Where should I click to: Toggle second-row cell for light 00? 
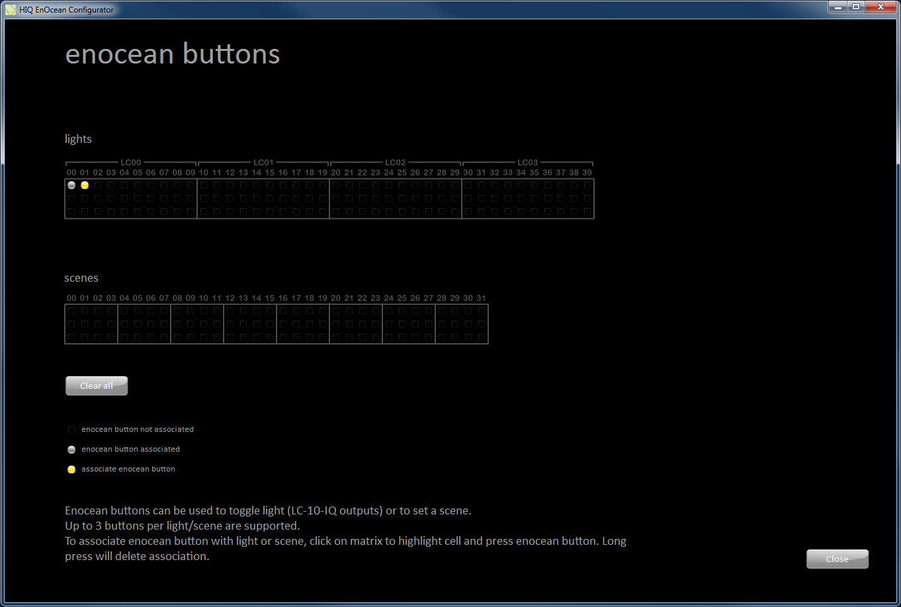[71, 198]
